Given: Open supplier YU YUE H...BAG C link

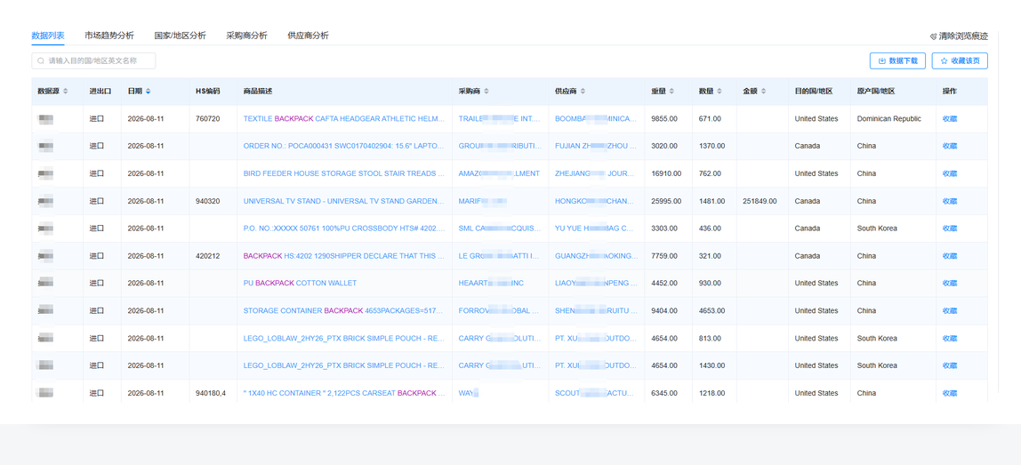Looking at the screenshot, I should [x=594, y=228].
